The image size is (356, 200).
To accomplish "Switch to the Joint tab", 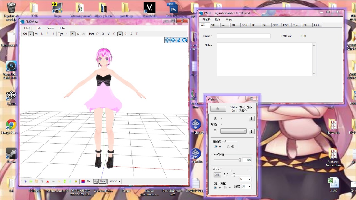I will (x=317, y=25).
